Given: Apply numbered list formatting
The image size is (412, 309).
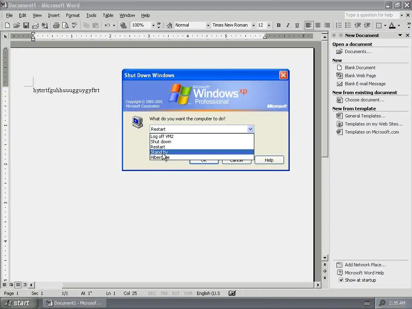Looking at the screenshot, I should click(x=339, y=25).
